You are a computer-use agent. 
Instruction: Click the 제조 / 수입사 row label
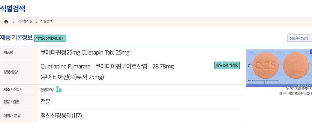(13, 90)
